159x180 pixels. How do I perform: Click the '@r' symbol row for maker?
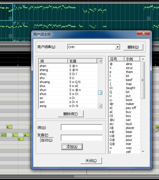125,104
